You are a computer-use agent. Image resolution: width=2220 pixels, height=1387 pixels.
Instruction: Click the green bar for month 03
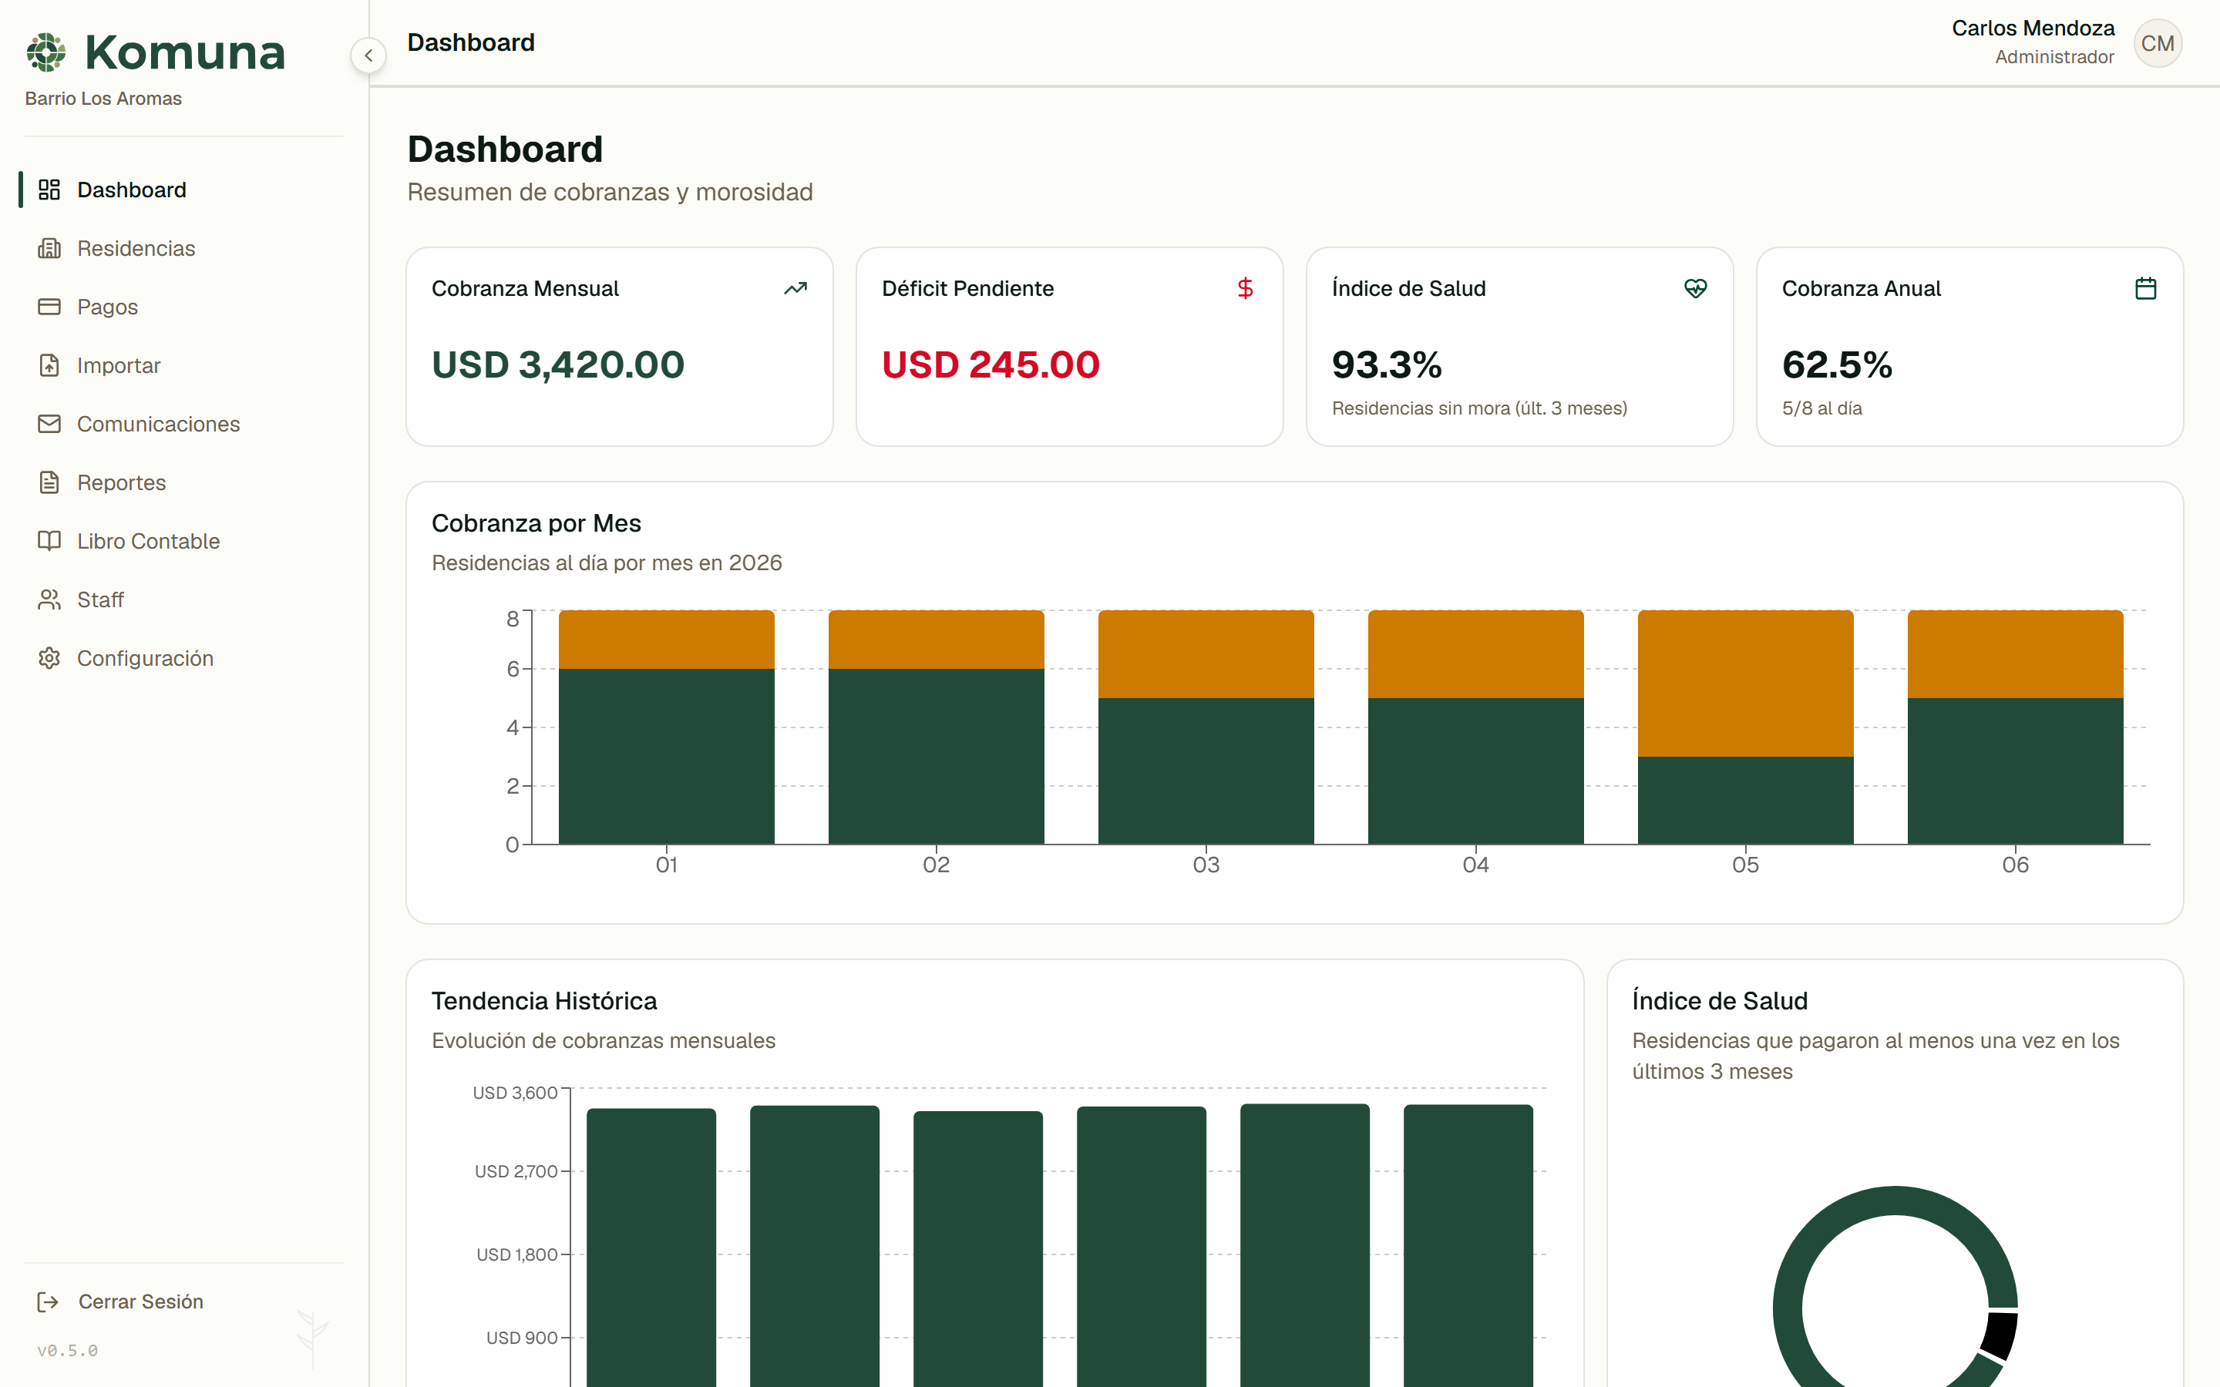click(1206, 771)
